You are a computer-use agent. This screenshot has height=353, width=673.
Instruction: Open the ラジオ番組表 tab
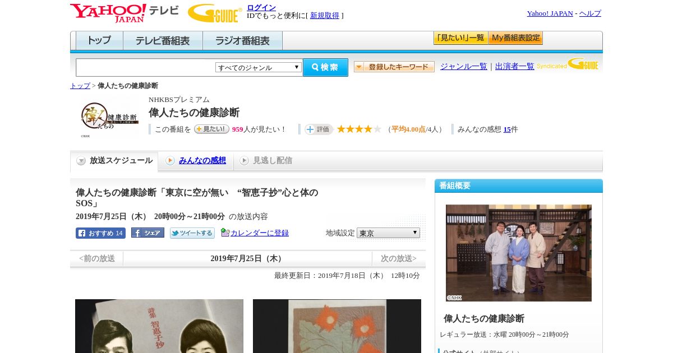coord(242,41)
